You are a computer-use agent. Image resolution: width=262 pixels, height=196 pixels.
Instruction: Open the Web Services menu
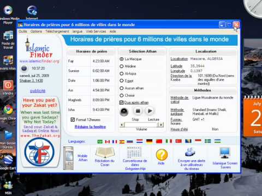[96, 31]
